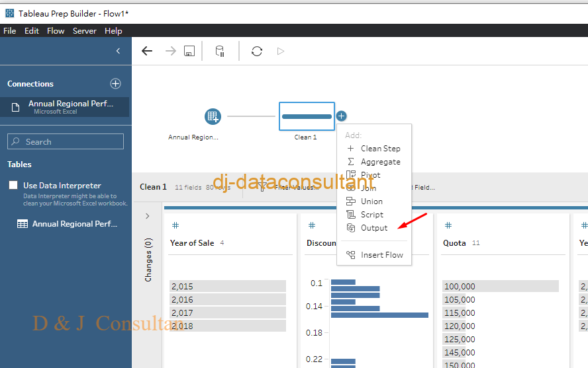Screen dimensions: 588x368
Task: Click the refresh data icon
Action: pos(257,51)
